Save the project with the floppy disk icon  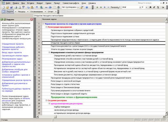(11, 7)
